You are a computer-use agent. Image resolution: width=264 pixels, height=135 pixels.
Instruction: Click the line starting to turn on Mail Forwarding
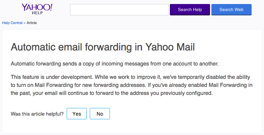(132, 85)
